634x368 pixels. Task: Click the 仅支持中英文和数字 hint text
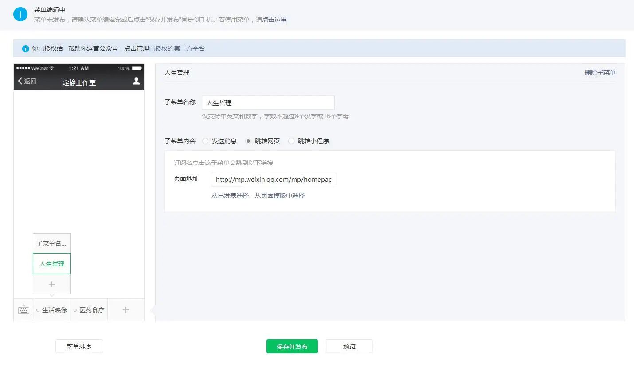(275, 116)
